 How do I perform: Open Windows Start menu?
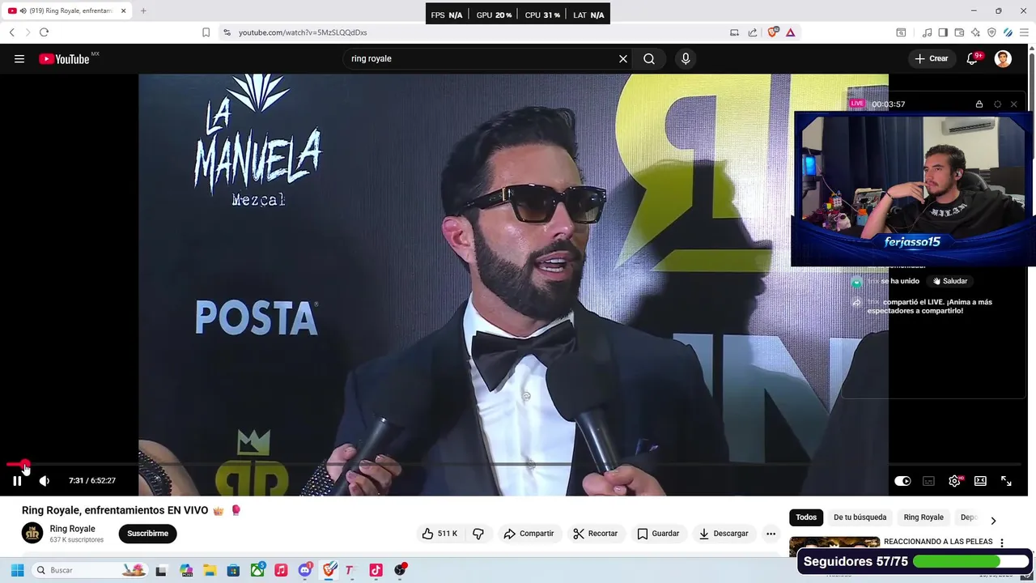point(17,570)
